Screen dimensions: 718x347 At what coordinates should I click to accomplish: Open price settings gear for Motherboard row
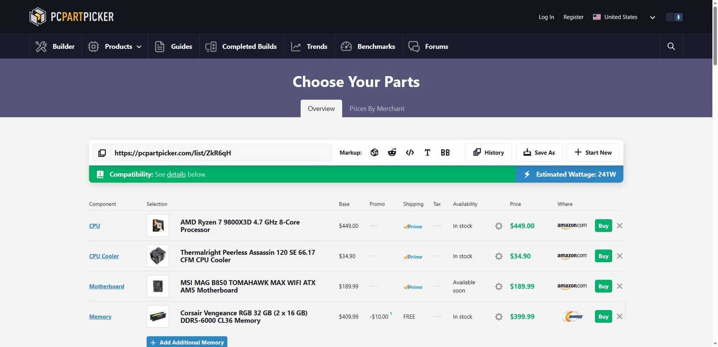pos(499,287)
